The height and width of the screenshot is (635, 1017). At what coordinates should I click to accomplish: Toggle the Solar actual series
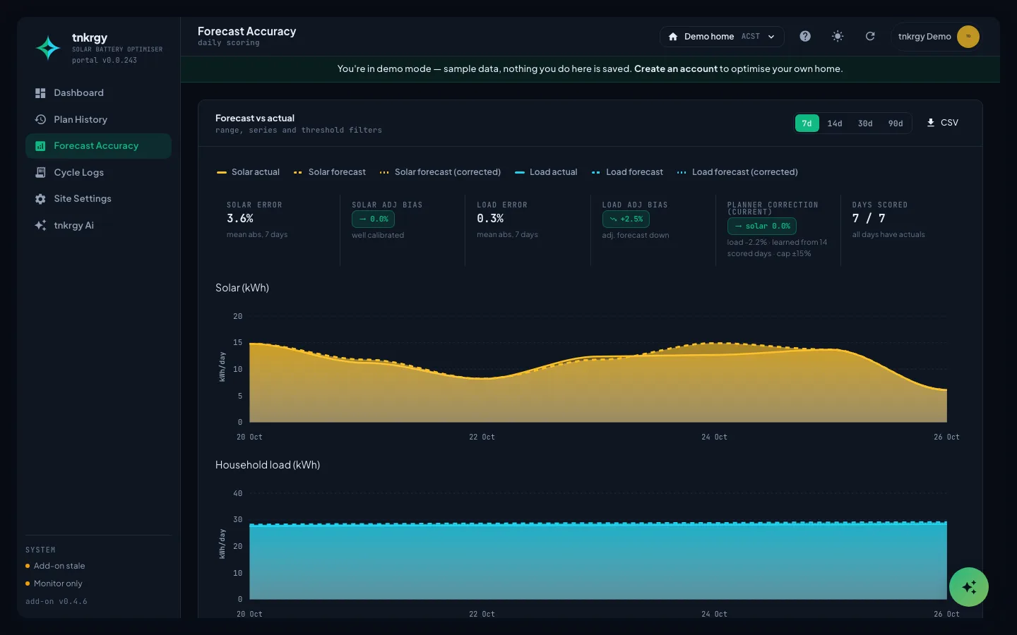248,172
